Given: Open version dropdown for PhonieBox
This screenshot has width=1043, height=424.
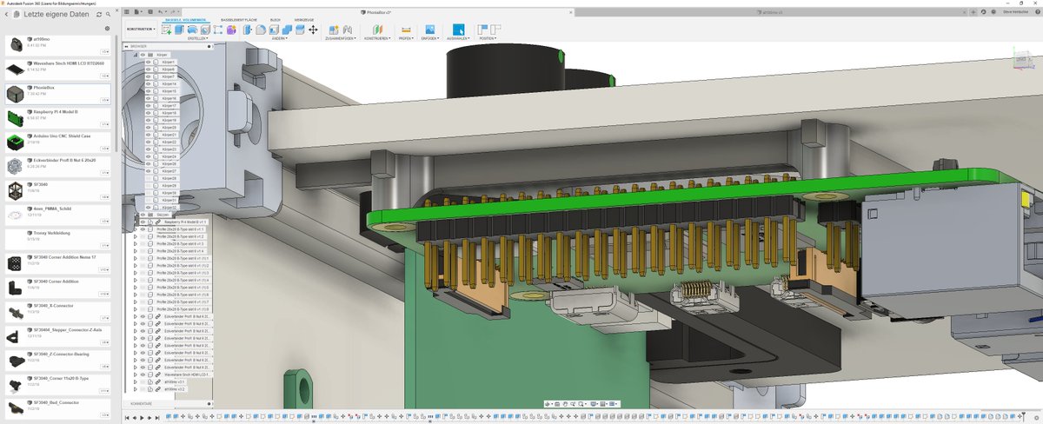Looking at the screenshot, I should tap(104, 100).
